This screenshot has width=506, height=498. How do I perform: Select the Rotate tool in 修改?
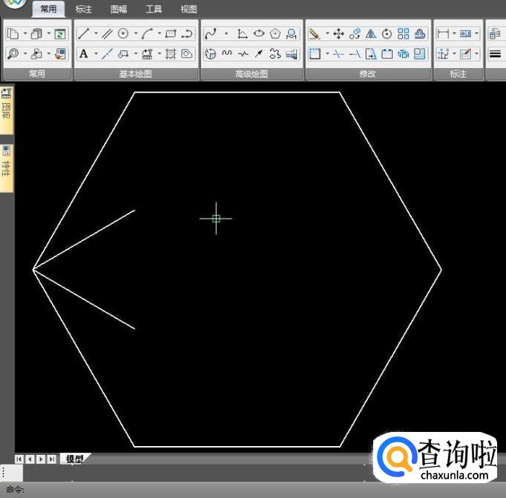click(x=387, y=33)
